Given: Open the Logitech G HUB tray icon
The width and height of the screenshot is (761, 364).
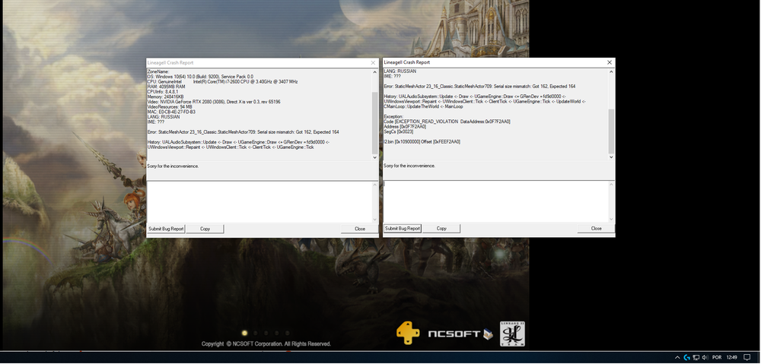Looking at the screenshot, I should pyautogui.click(x=687, y=357).
